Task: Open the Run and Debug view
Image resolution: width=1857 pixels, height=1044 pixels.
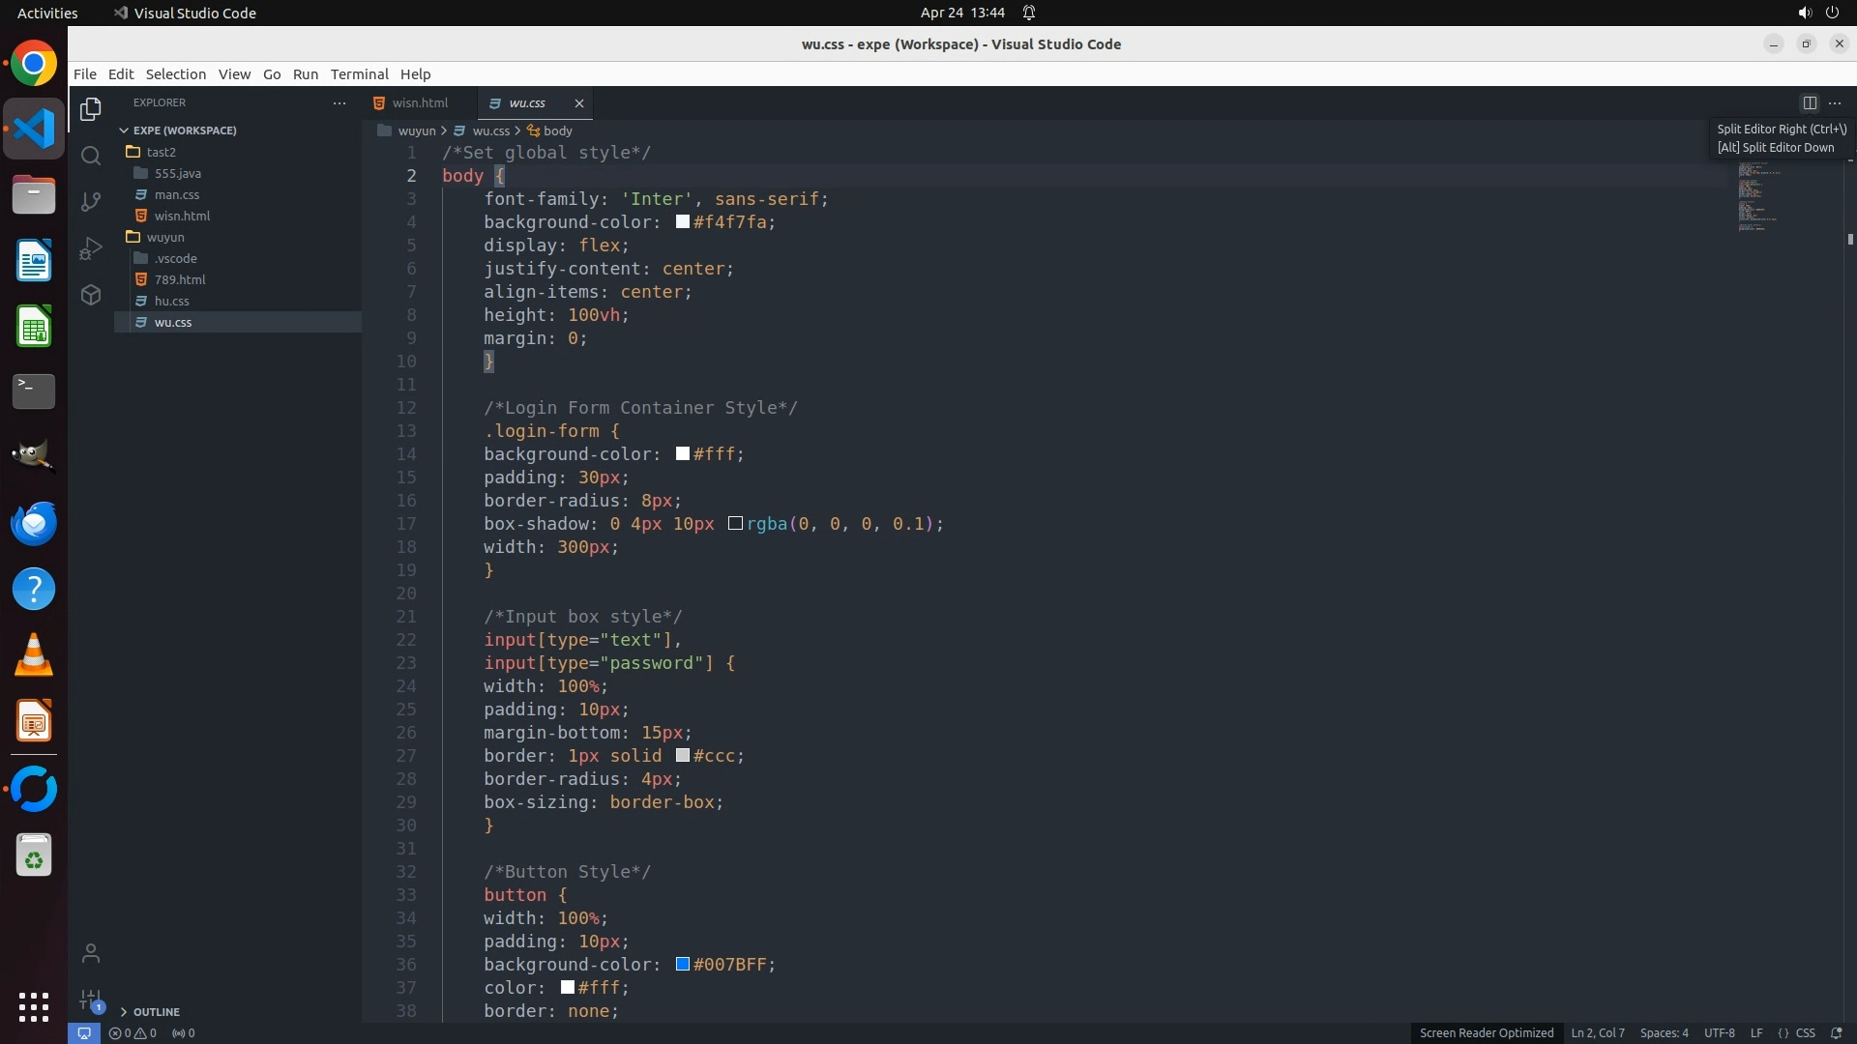Action: (x=91, y=248)
